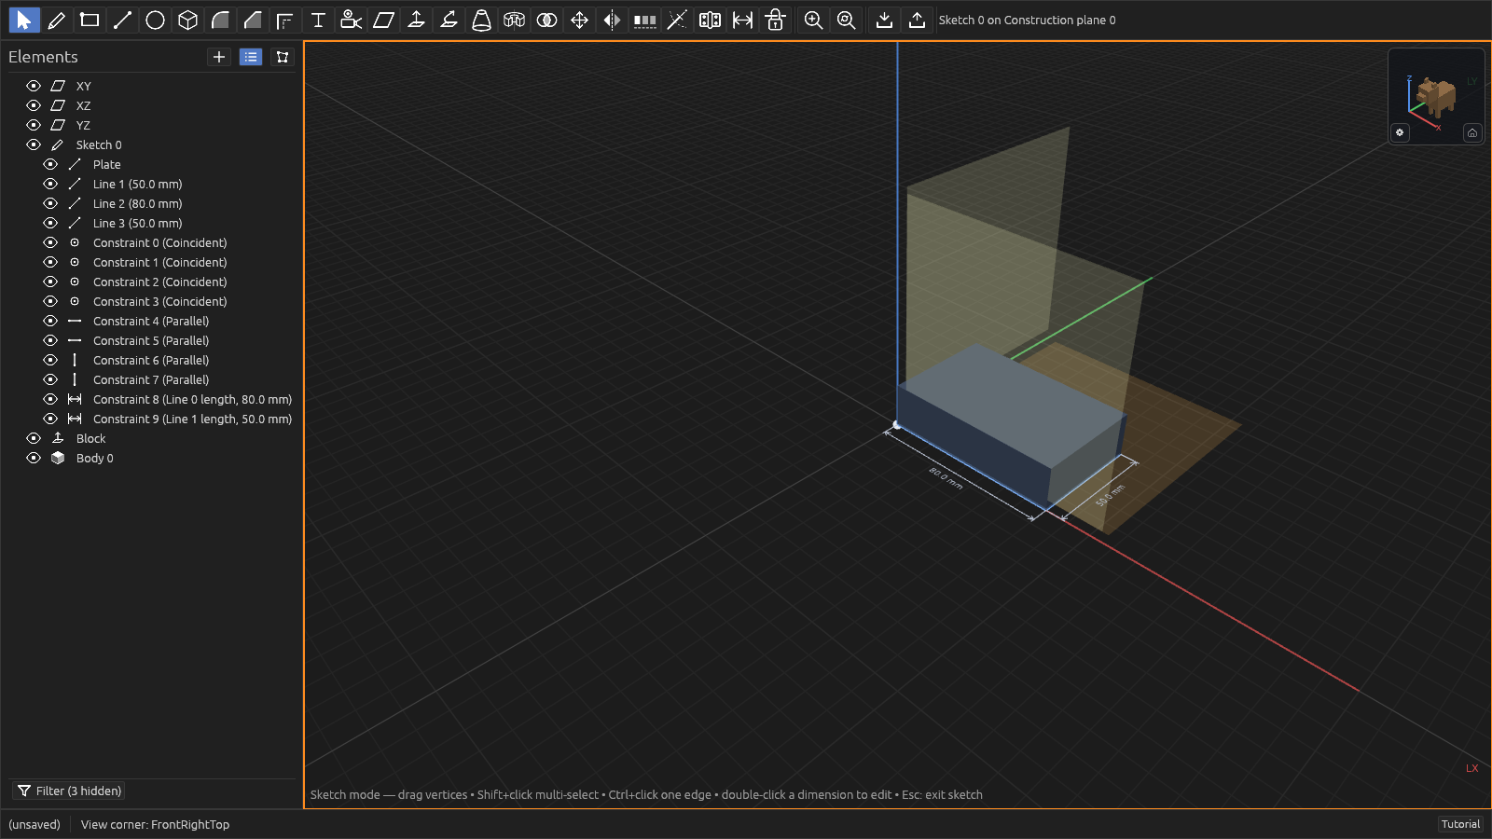The image size is (1492, 839).
Task: Activate the pencil sketch tool
Action: (57, 20)
